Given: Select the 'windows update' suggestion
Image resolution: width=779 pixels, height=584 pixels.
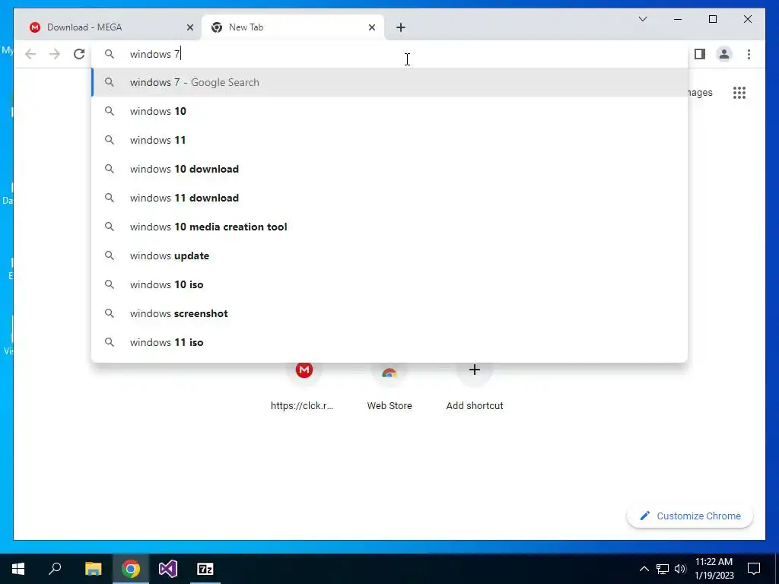Looking at the screenshot, I should pos(389,255).
